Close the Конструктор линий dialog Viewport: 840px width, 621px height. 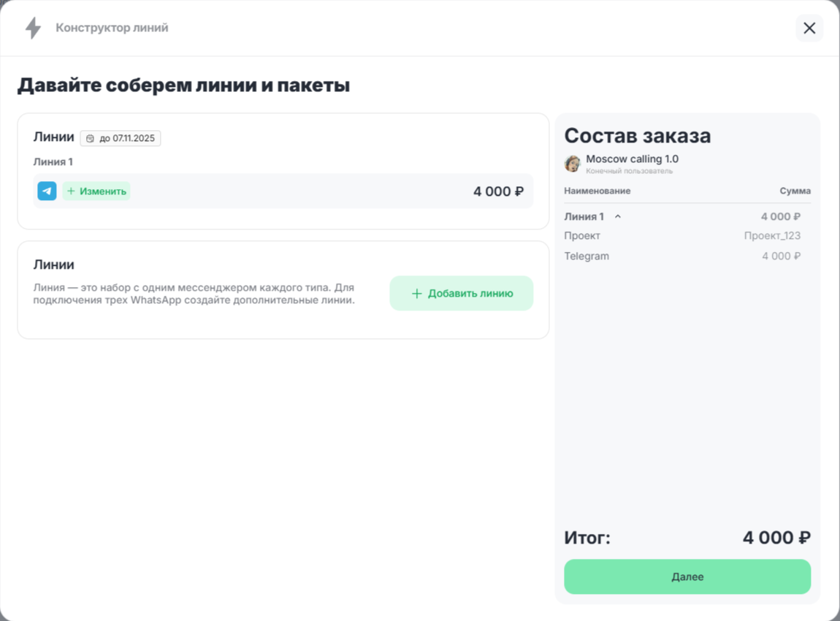click(809, 28)
